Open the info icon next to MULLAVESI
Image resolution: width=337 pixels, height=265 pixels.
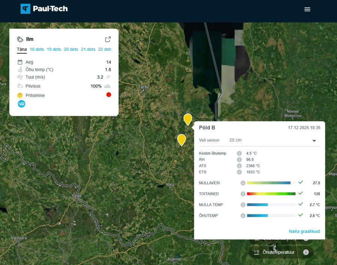click(x=243, y=183)
